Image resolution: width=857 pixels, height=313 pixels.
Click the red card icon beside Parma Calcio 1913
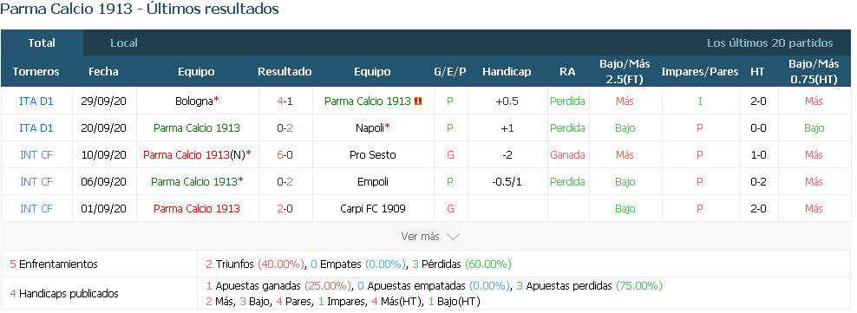tap(419, 101)
